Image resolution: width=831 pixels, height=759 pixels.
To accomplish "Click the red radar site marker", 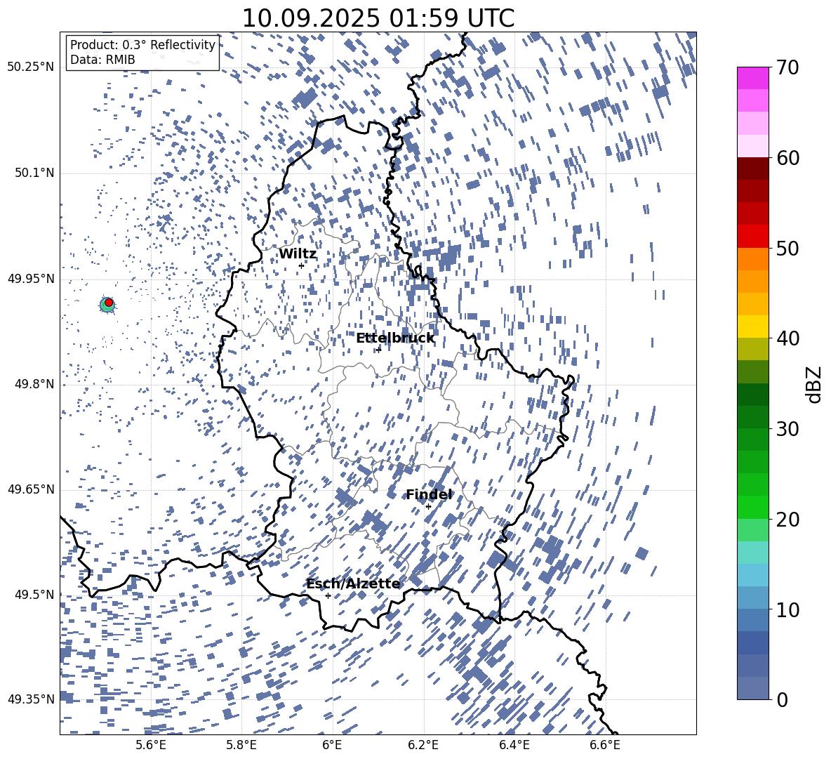I will 109,303.
